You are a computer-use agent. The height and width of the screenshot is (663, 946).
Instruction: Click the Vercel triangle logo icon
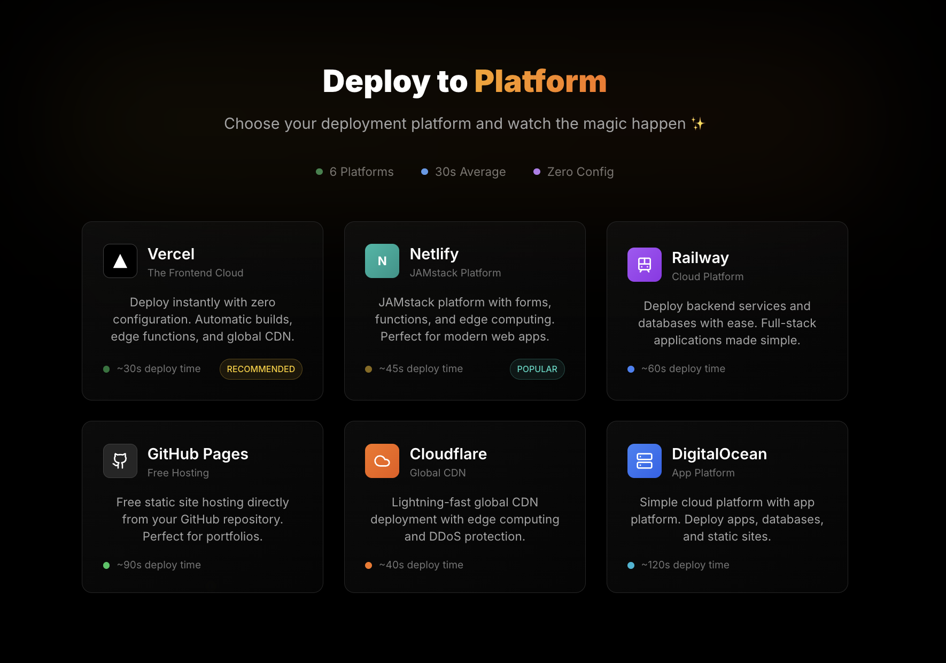coord(120,261)
